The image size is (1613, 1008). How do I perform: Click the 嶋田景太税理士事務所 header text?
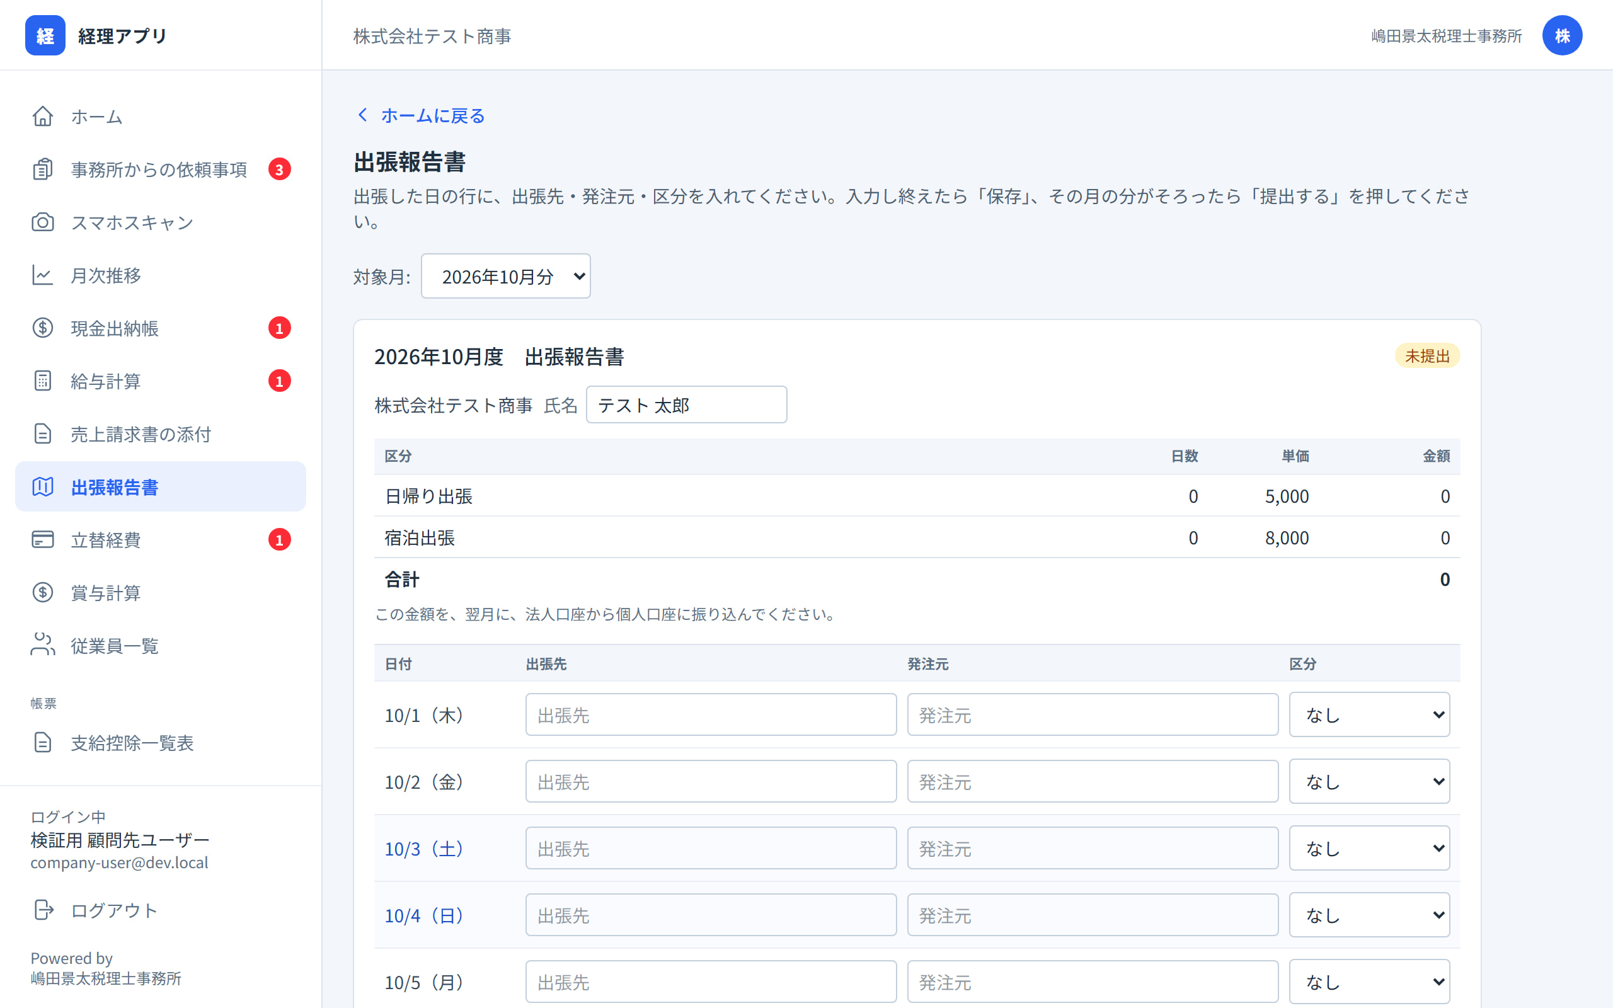coord(1447,36)
